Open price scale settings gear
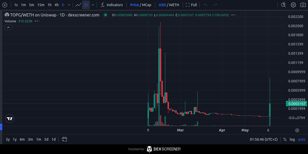Screen dimensions: 308x154 [297, 130]
